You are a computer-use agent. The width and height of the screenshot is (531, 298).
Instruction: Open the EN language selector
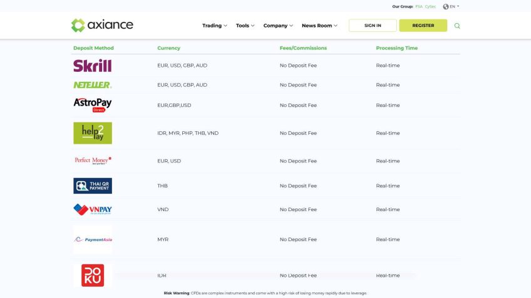pyautogui.click(x=451, y=6)
